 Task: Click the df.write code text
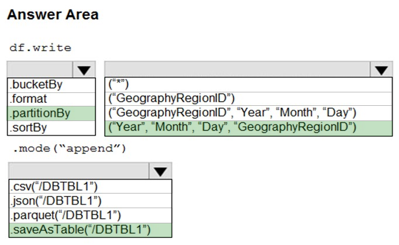tap(40, 47)
